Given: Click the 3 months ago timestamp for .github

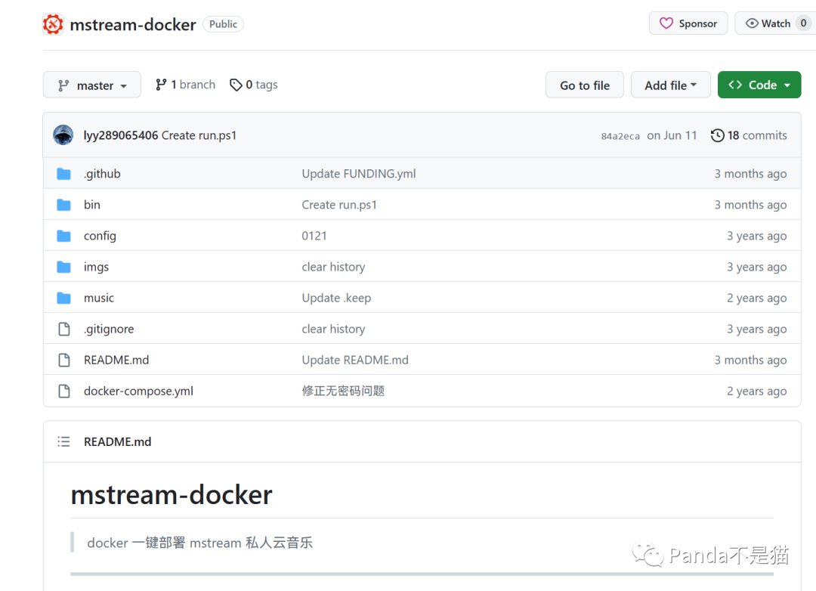Looking at the screenshot, I should [x=750, y=173].
